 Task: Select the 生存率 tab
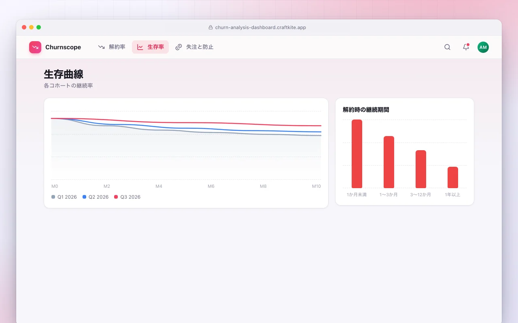(x=150, y=47)
